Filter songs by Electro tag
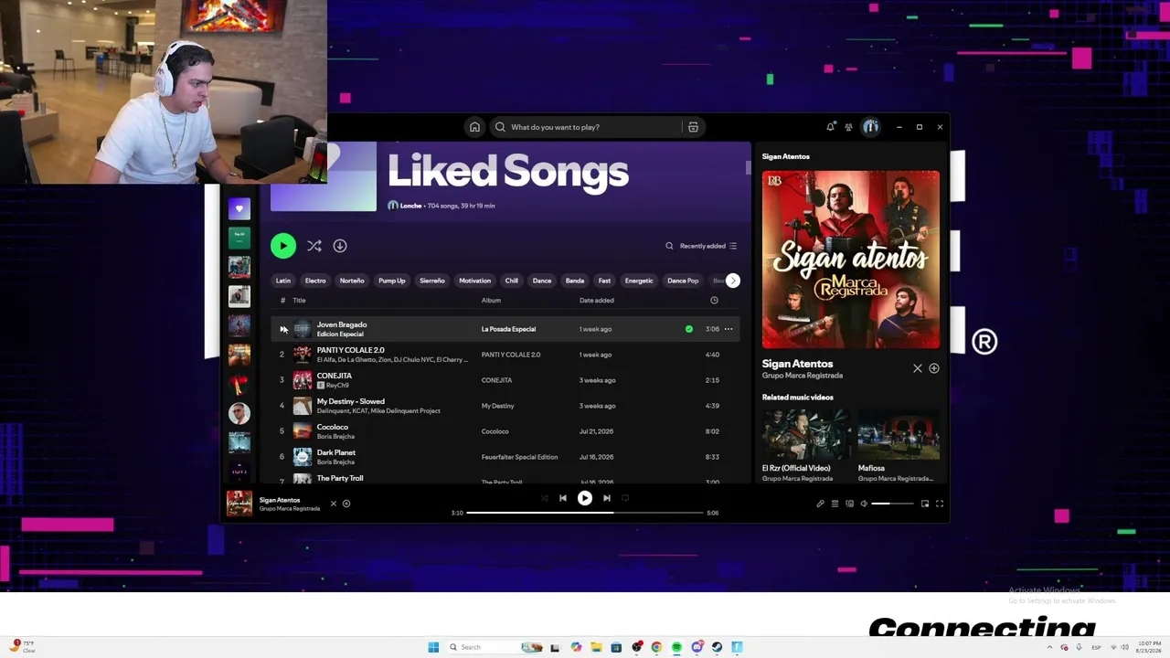Viewport: 1170px width, 658px height. pyautogui.click(x=315, y=281)
